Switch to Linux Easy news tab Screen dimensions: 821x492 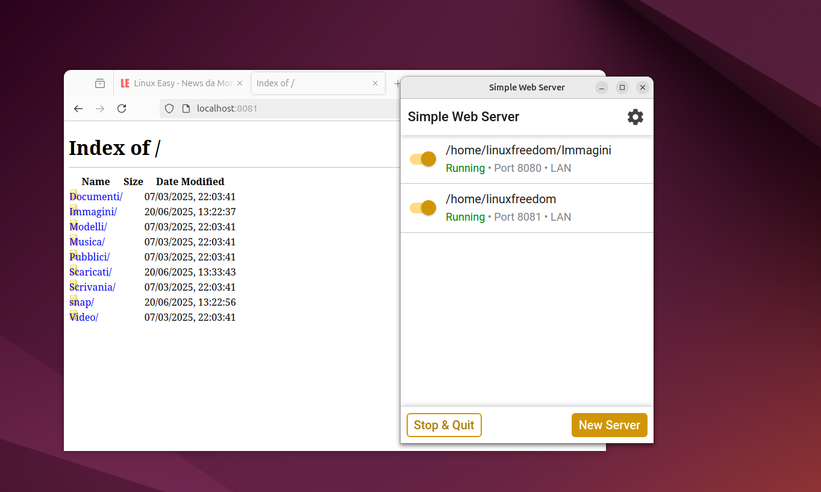182,83
